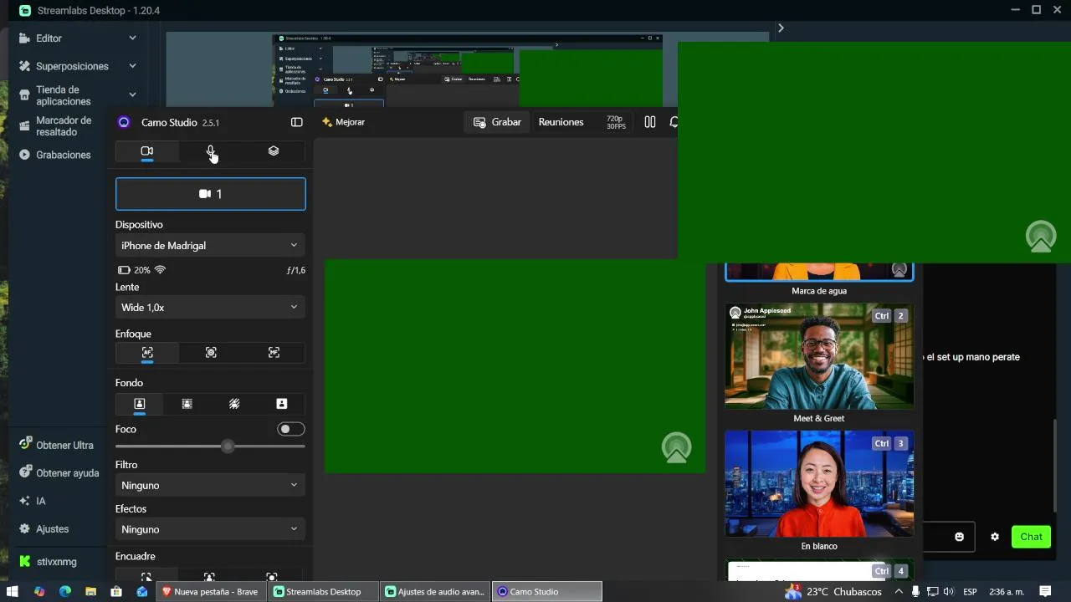Open the Filtro dropdown
1071x602 pixels.
click(x=210, y=485)
